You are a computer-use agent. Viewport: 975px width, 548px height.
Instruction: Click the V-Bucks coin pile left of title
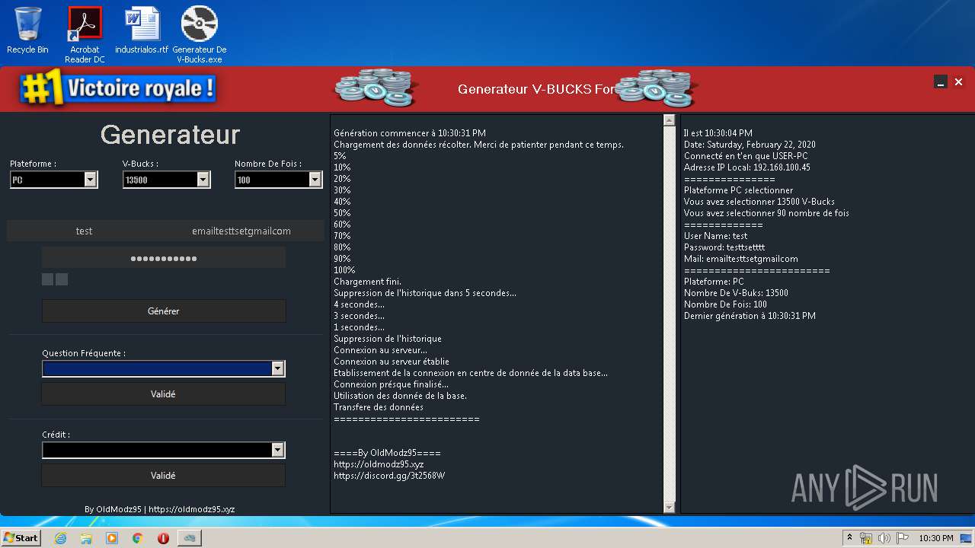(376, 88)
